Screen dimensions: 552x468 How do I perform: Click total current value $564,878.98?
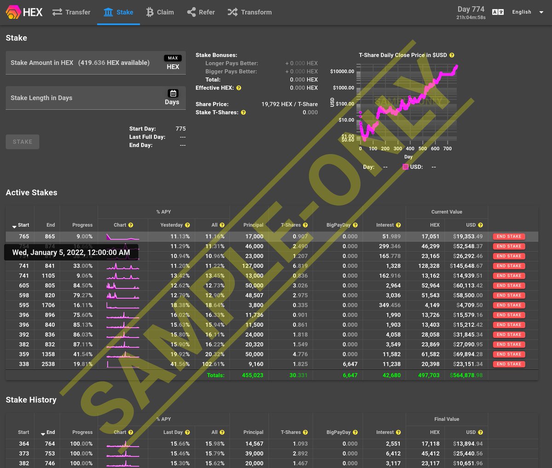pos(466,376)
